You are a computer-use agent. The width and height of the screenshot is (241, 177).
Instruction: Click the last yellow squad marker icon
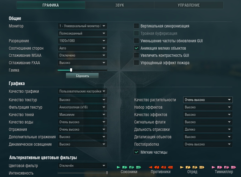coord(202,167)
